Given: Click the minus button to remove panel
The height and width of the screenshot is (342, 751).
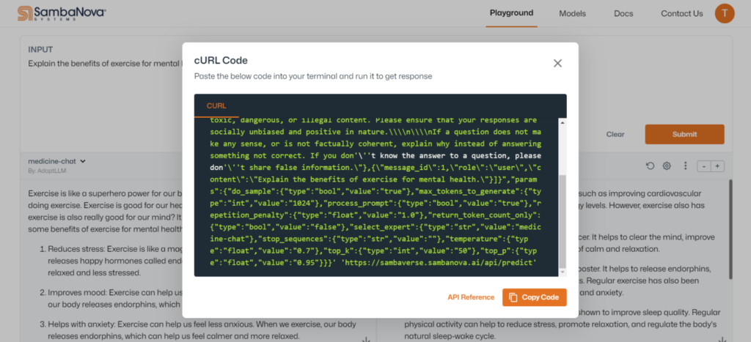Looking at the screenshot, I should [704, 166].
